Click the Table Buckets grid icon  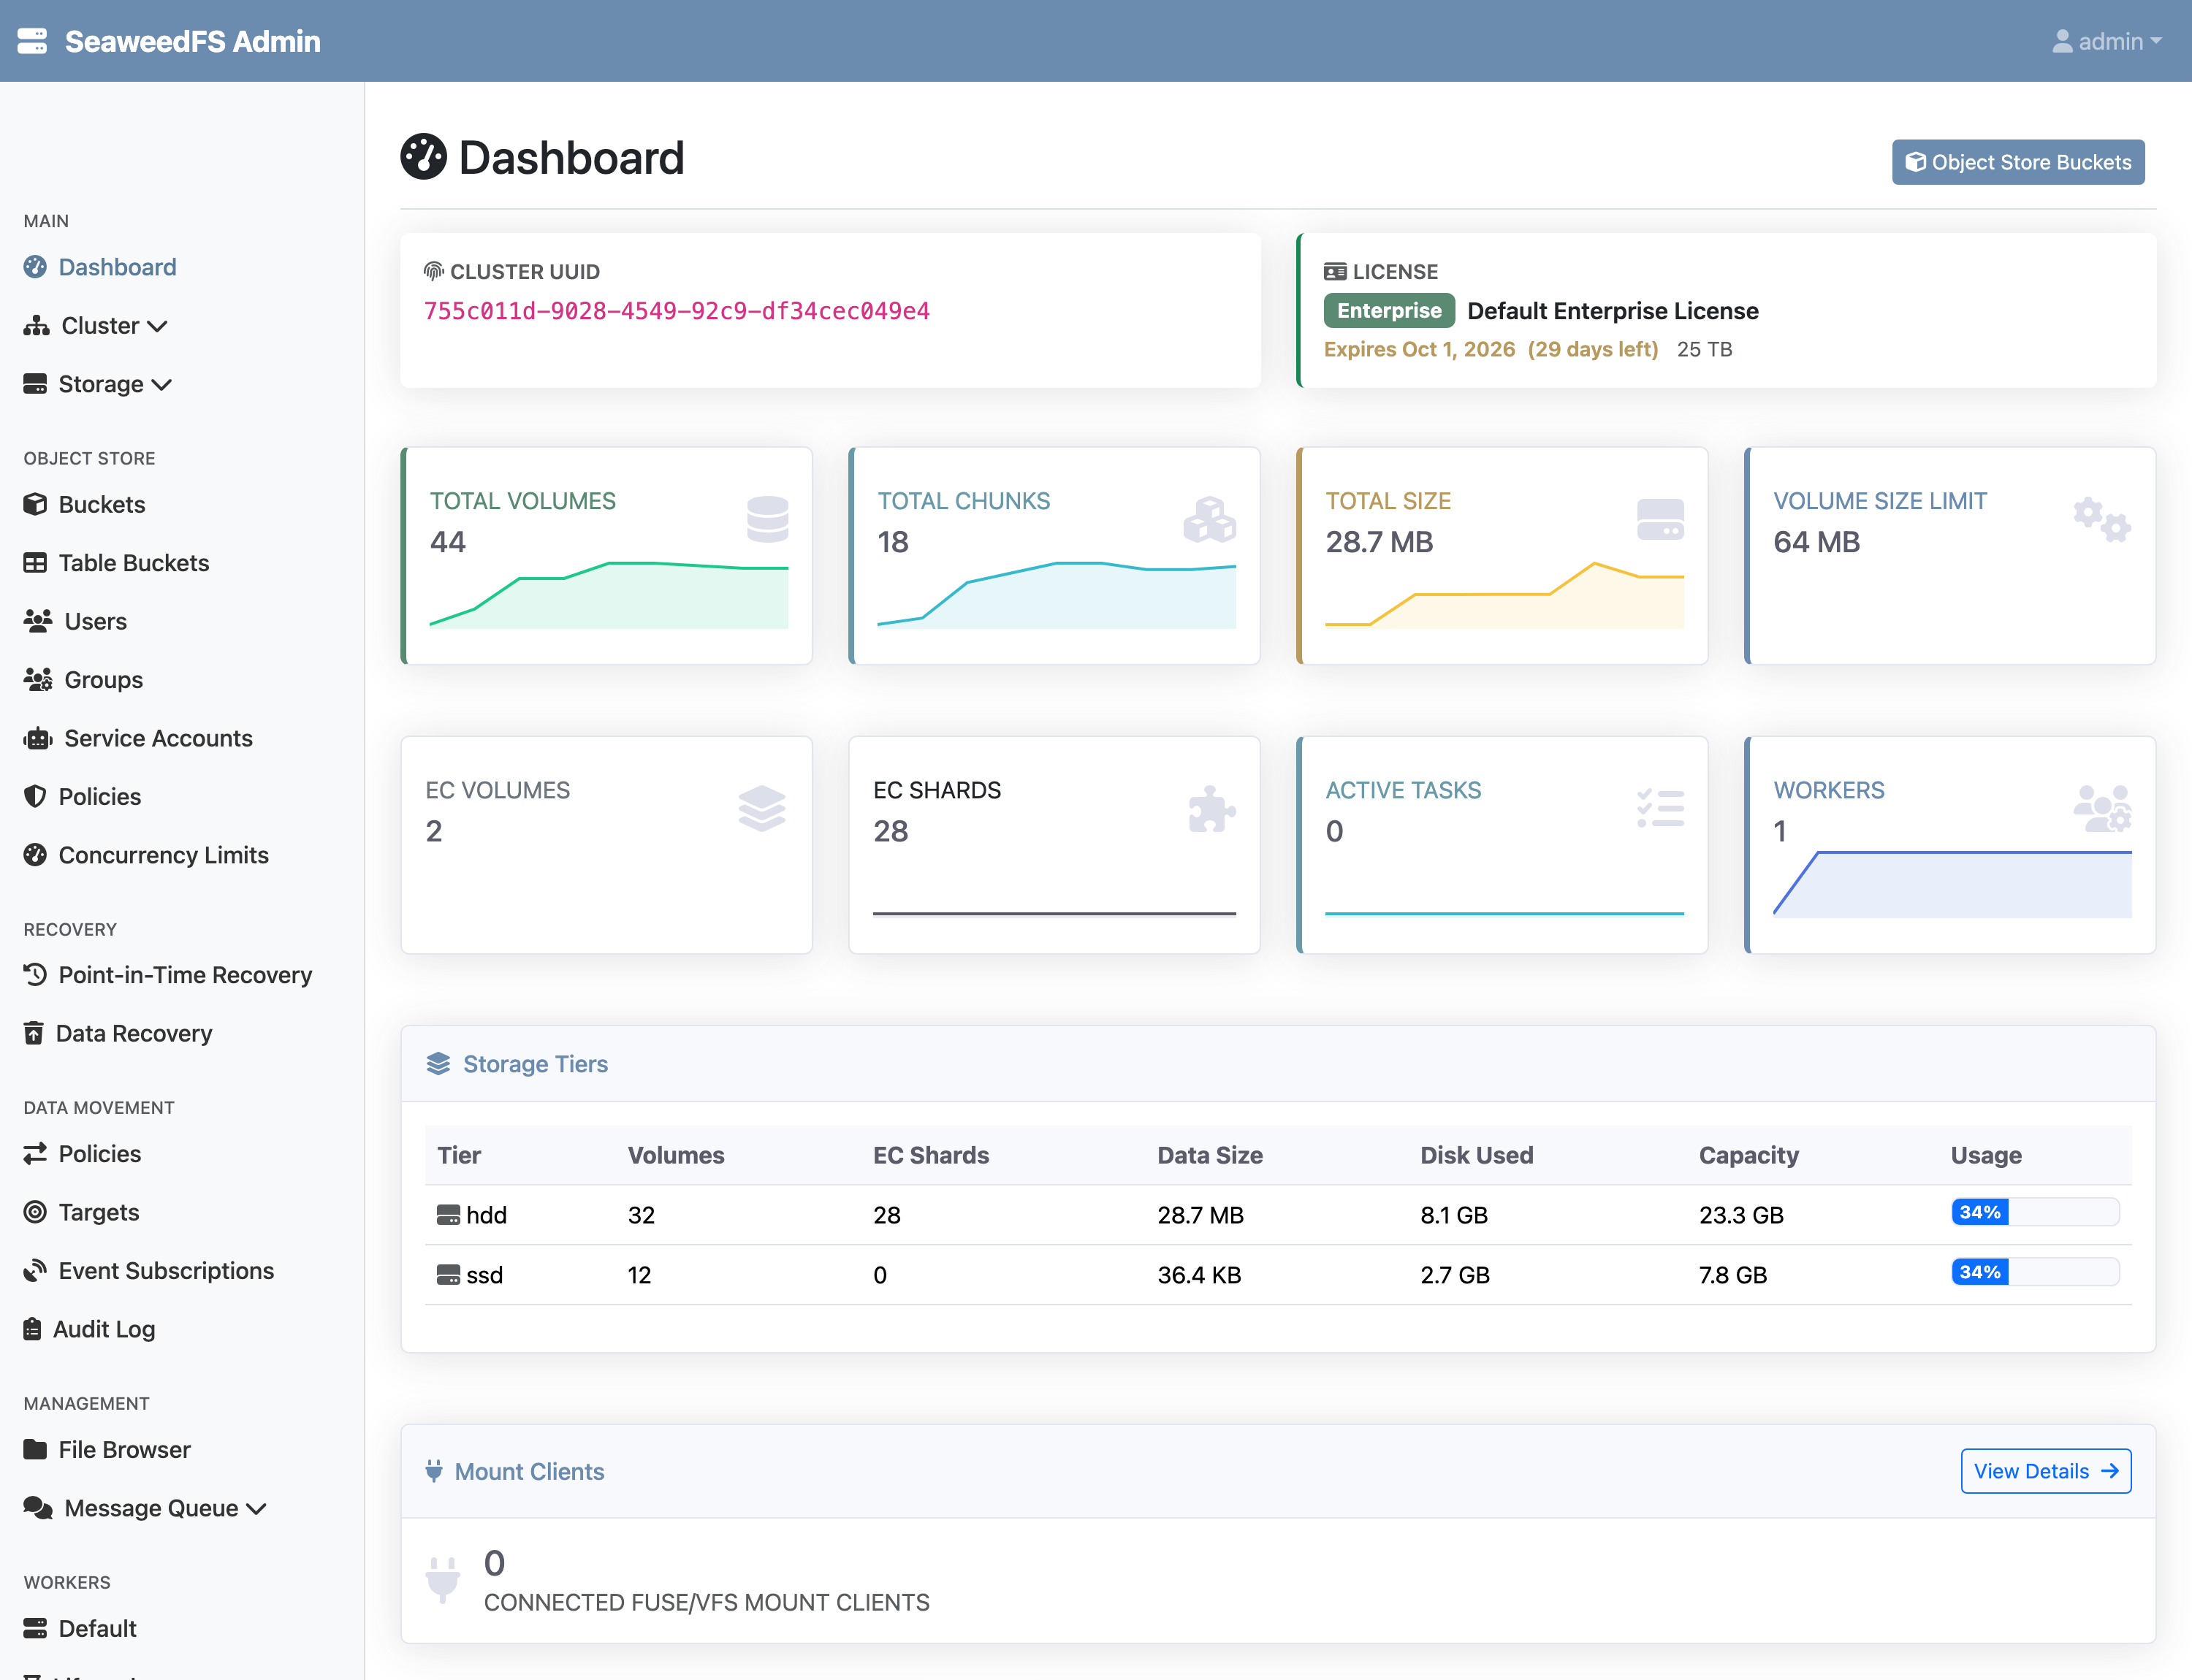(x=35, y=563)
